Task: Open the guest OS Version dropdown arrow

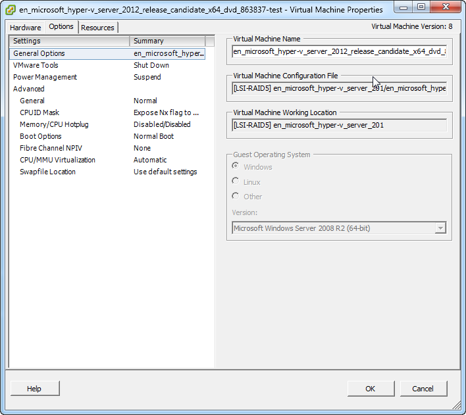Action: tap(440, 228)
